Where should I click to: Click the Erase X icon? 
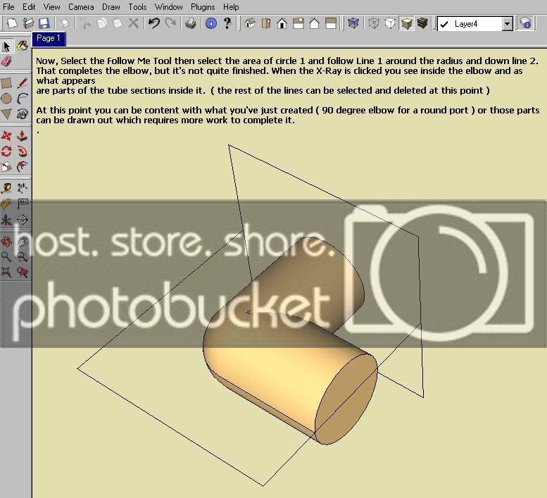133,23
